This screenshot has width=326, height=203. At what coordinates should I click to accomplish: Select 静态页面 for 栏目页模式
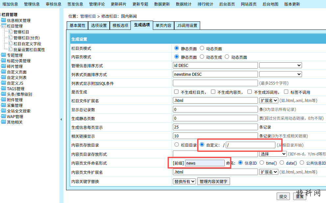click(x=177, y=48)
